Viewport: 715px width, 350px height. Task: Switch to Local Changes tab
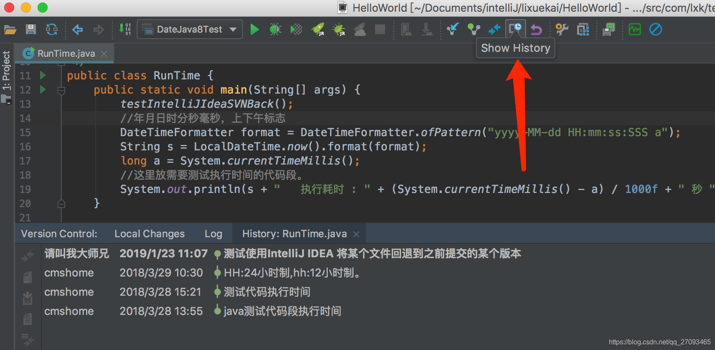[150, 234]
